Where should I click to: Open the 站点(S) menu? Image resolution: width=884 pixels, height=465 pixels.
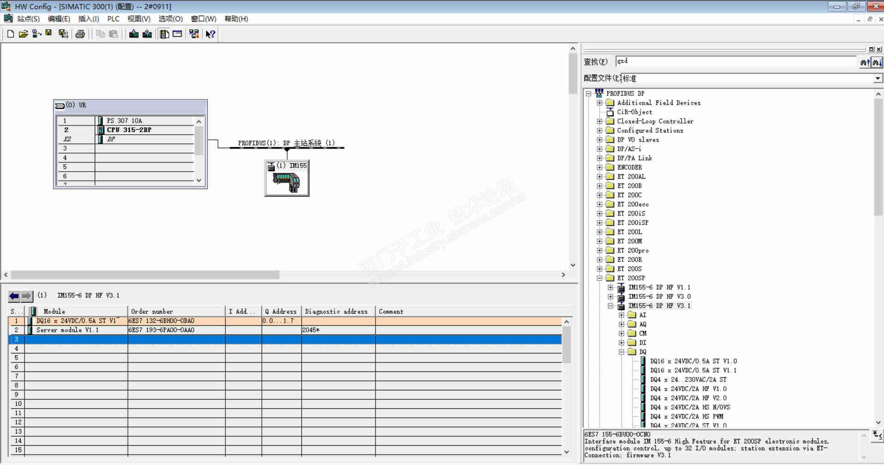pyautogui.click(x=28, y=19)
